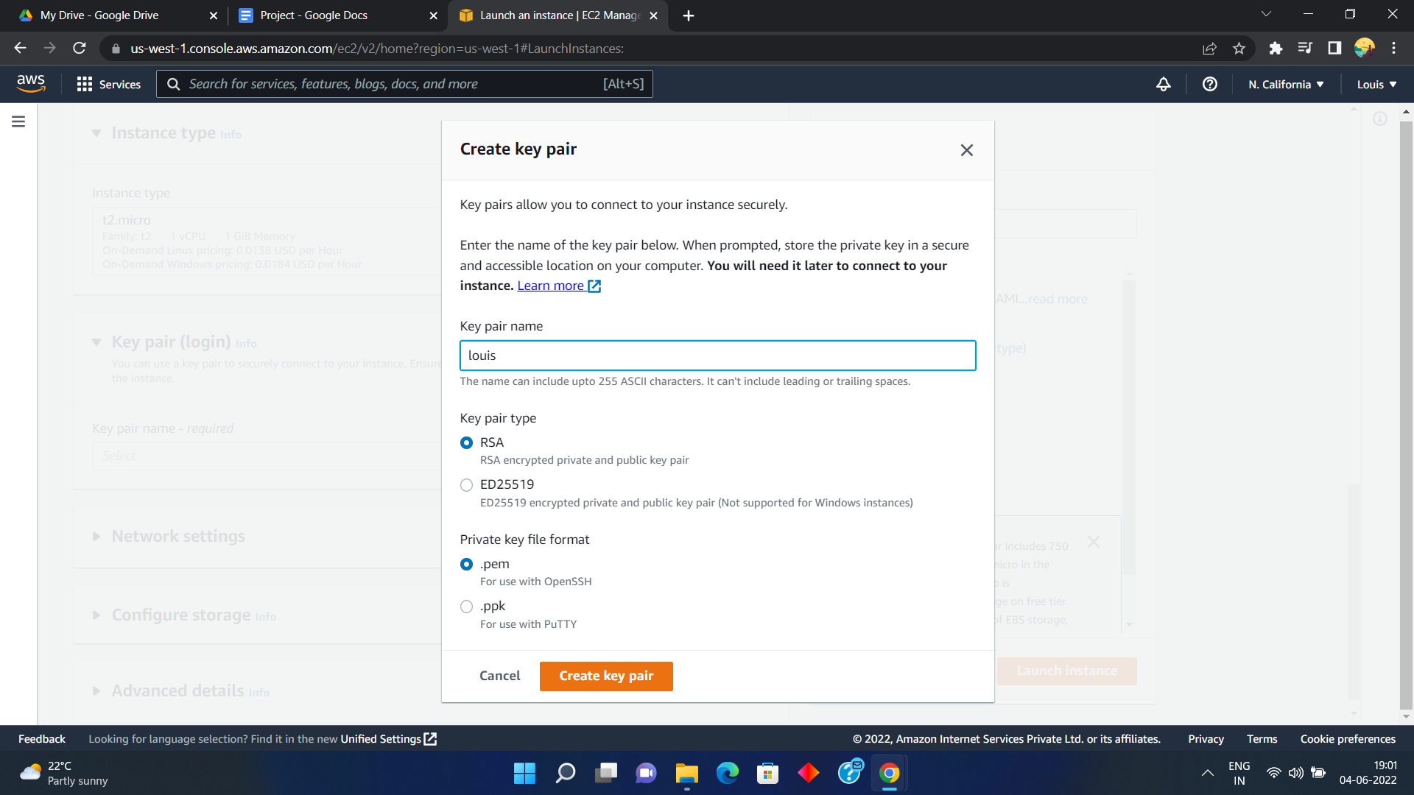The image size is (1414, 795).
Task: Select the ED25519 key pair type
Action: coord(466,485)
